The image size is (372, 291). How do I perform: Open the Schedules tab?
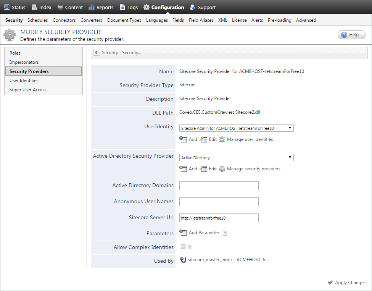point(37,20)
